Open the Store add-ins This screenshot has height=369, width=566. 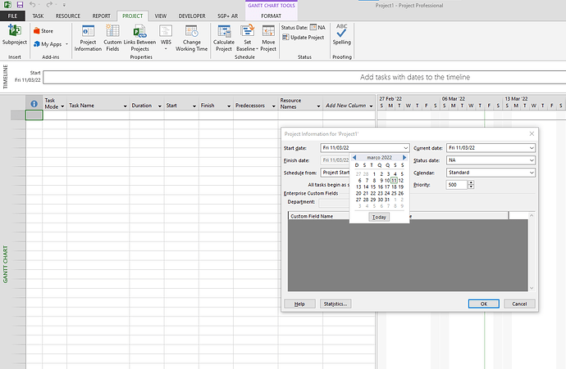click(x=43, y=31)
